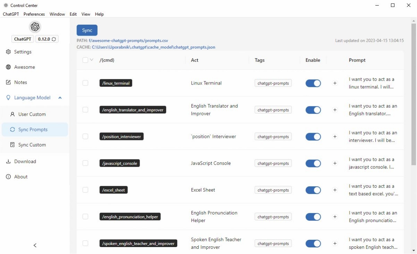Click the 'JavaScript Console' Act cell
This screenshot has width=417, height=254.
click(x=211, y=163)
